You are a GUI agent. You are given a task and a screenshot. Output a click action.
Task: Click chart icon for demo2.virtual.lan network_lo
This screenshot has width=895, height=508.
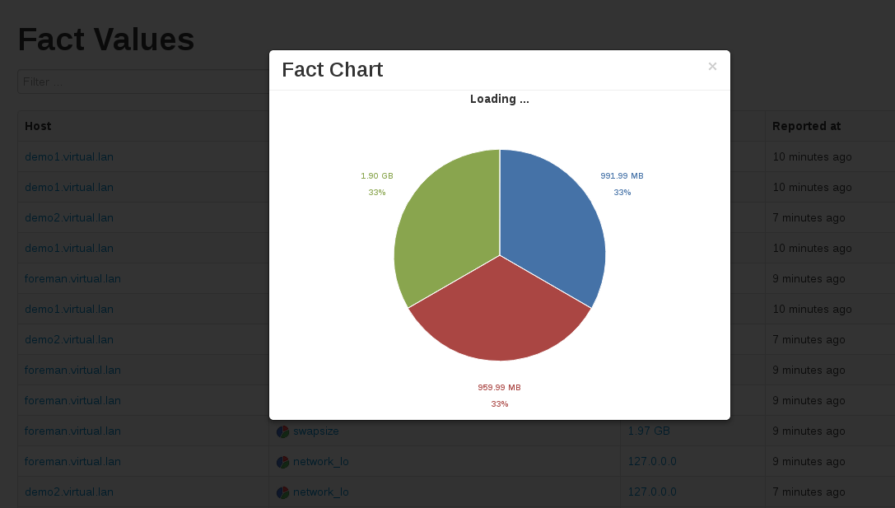click(282, 492)
